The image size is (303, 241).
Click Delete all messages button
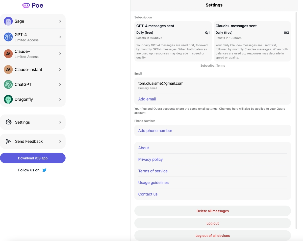[x=213, y=211]
